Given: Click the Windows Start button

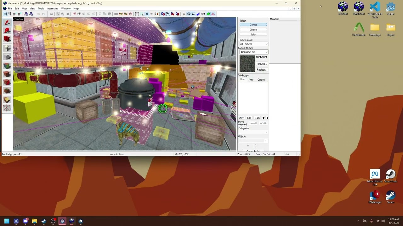Looking at the screenshot, I should 7,221.
